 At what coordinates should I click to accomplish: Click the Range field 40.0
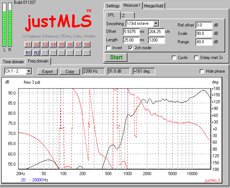(204, 42)
